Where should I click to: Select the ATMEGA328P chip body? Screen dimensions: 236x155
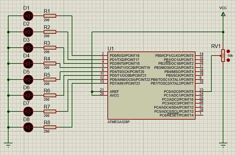(151, 86)
